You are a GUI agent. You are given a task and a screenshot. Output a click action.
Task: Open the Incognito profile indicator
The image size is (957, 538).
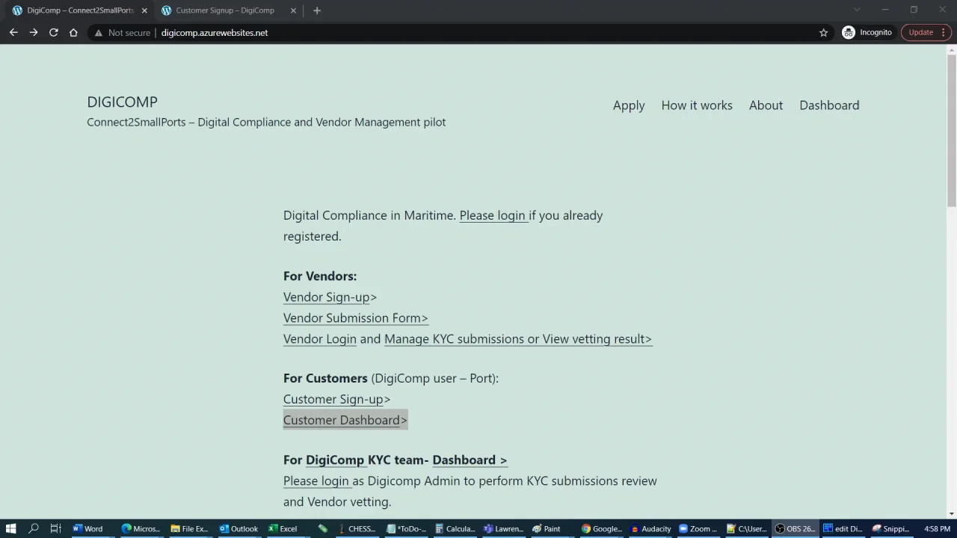coord(867,32)
